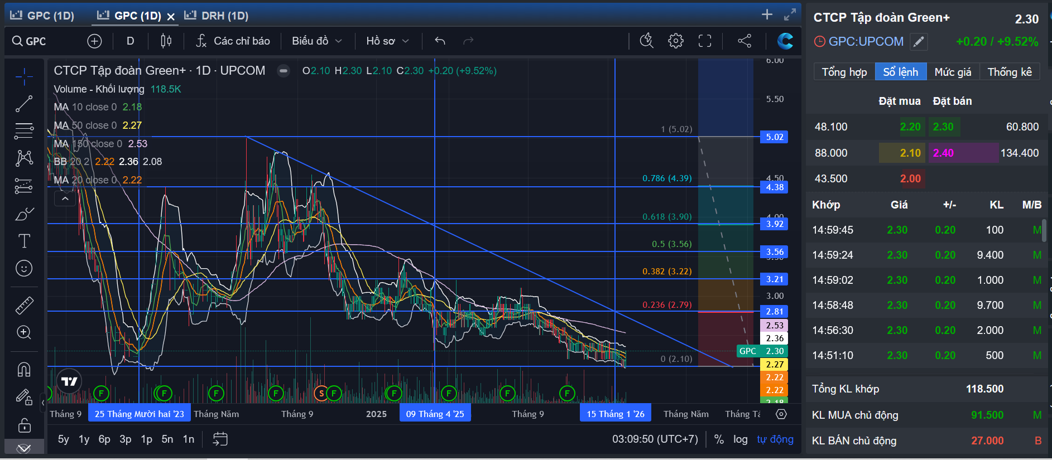Collapse the left drawing toolbar arrow
Image resolution: width=1052 pixels, height=460 pixels.
pyautogui.click(x=43, y=402)
